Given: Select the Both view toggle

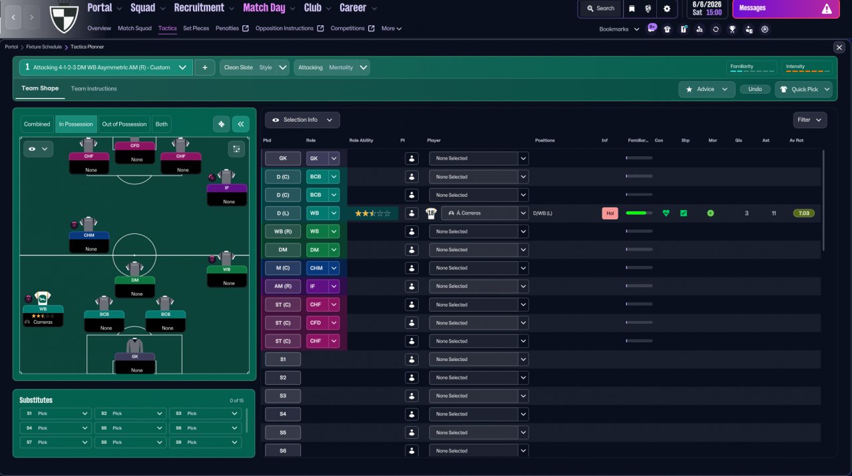Looking at the screenshot, I should [162, 124].
